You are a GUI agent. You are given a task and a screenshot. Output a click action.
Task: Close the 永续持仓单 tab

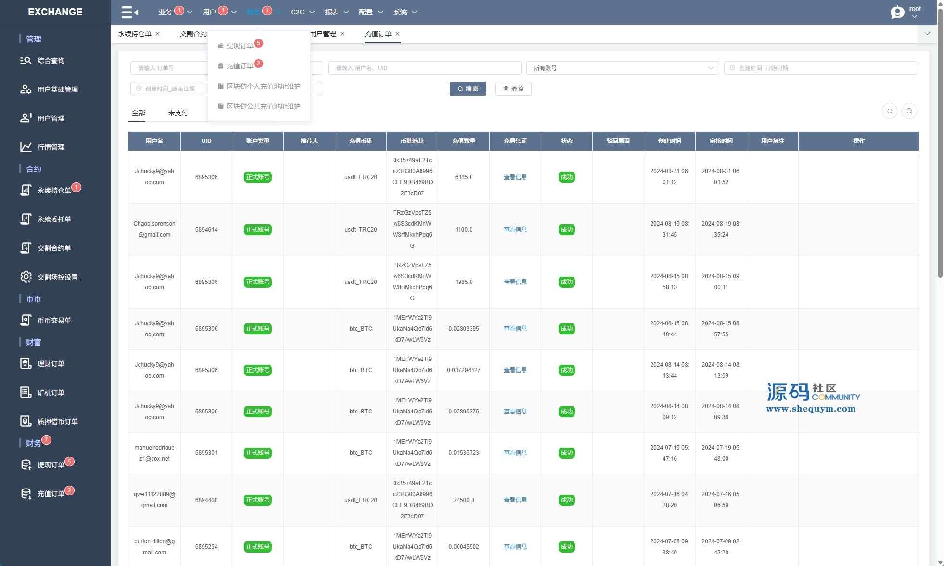pyautogui.click(x=157, y=34)
